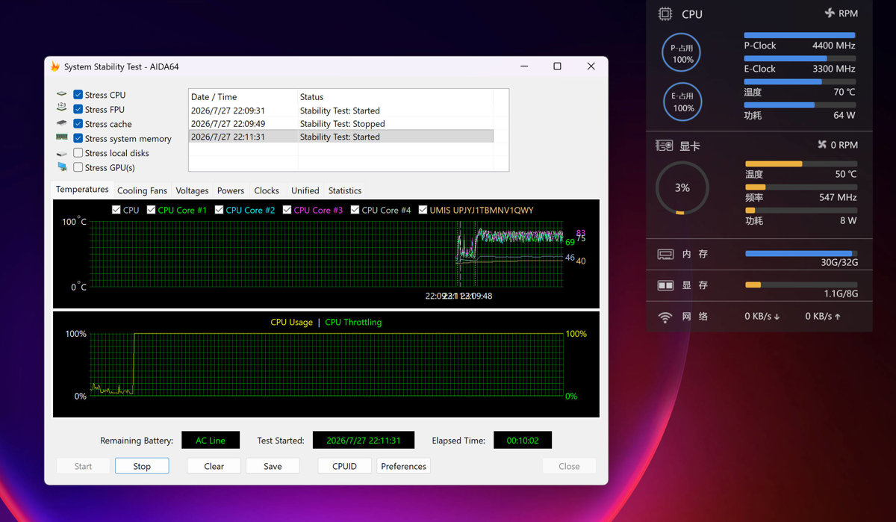
Task: Click the graphics card icon next to 显卡
Action: (665, 146)
